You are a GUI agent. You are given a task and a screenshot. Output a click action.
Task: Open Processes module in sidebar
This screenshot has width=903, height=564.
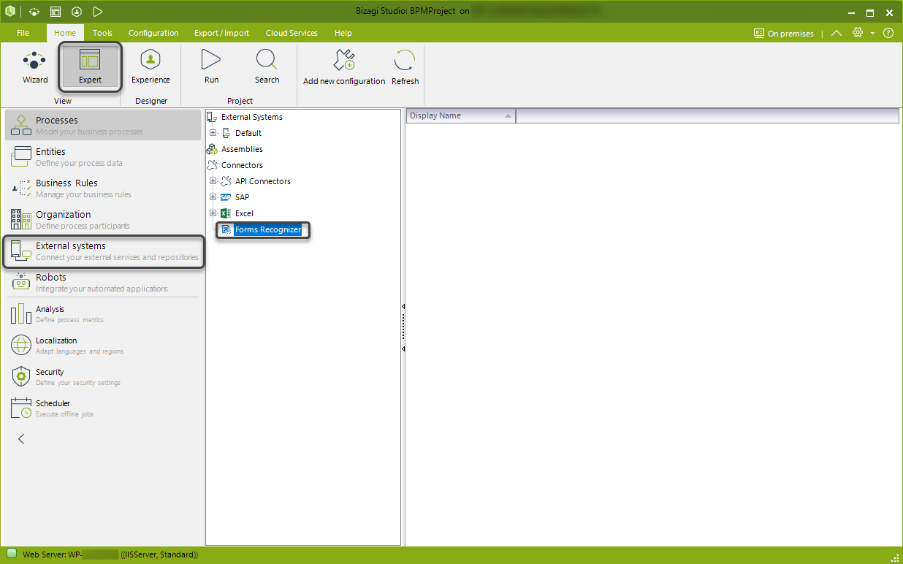click(x=103, y=125)
